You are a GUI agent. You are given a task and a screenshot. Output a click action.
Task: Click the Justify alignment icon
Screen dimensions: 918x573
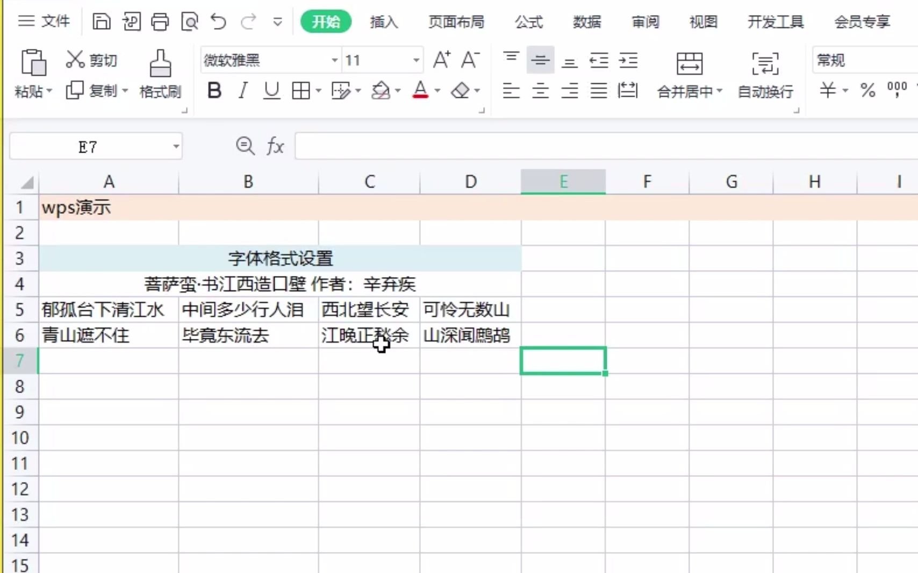point(599,90)
